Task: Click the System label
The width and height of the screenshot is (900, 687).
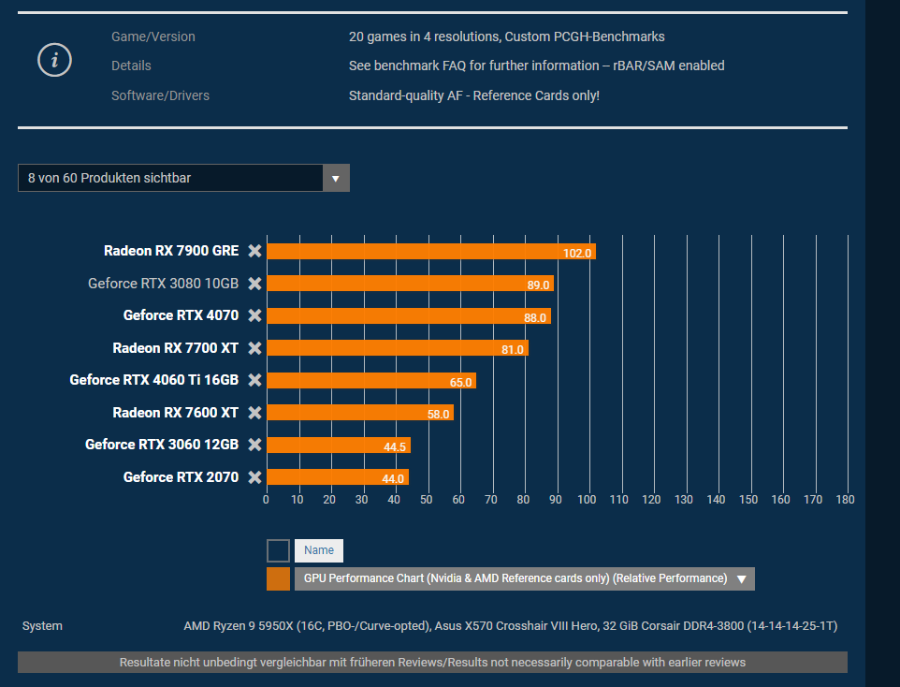Action: [42, 626]
